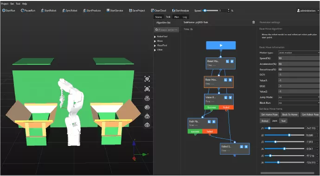Click the PauseRun toolbar icon
This screenshot has height=176, width=320.
click(x=22, y=10)
